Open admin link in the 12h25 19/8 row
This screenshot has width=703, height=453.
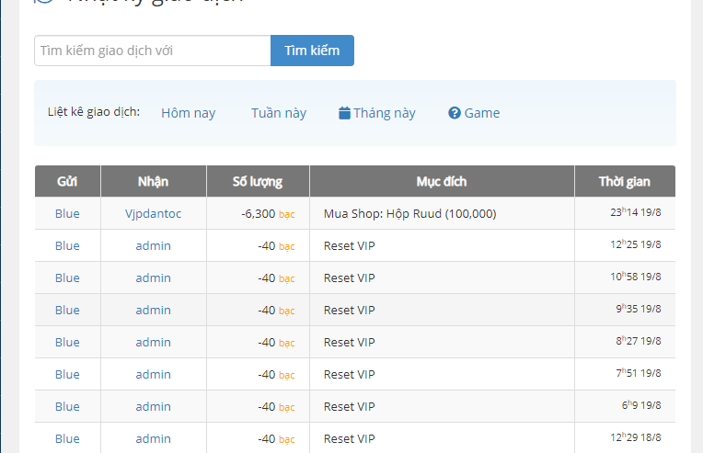pos(154,245)
